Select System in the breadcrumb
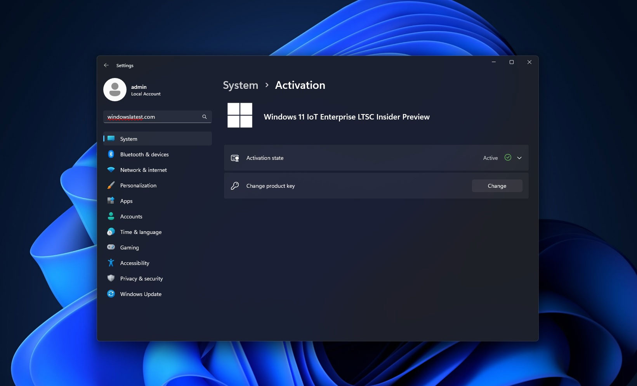Image resolution: width=637 pixels, height=386 pixels. pos(240,85)
